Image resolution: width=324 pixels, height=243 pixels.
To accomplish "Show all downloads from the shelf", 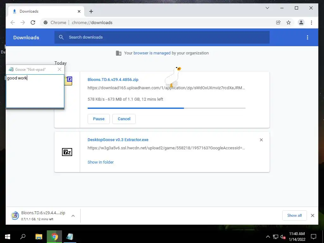I will pos(295,215).
